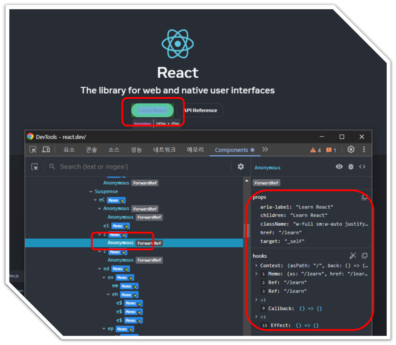Click the aria-label prop value "Learn React"
Viewport: 396px width, 345px height.
tap(315, 207)
